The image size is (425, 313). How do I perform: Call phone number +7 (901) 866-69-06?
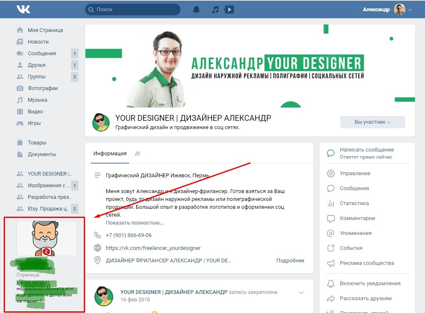[129, 235]
